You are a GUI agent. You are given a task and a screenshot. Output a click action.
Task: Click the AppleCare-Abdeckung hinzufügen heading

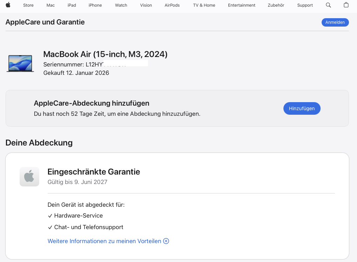[x=91, y=103]
